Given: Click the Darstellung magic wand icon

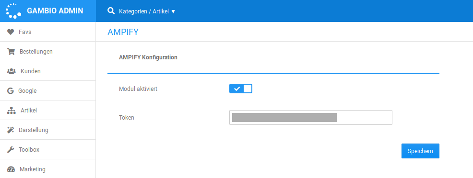Looking at the screenshot, I should pos(11,130).
